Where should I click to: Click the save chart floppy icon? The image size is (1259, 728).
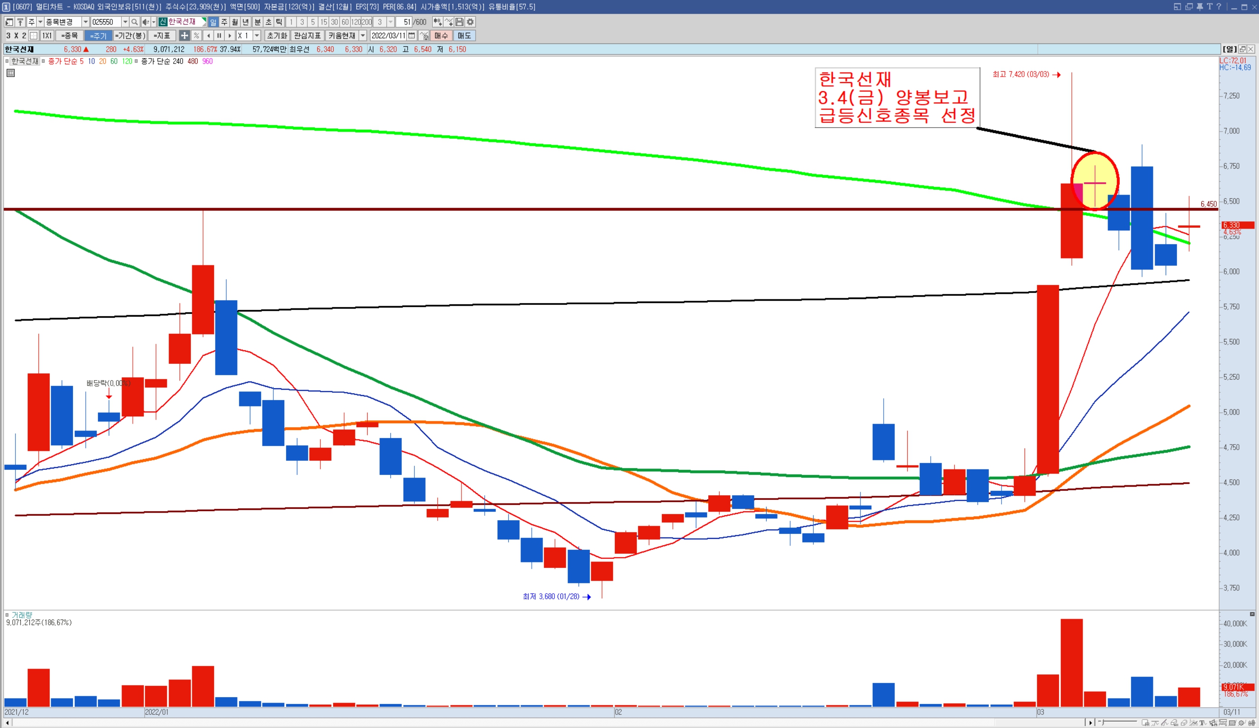[x=459, y=22]
